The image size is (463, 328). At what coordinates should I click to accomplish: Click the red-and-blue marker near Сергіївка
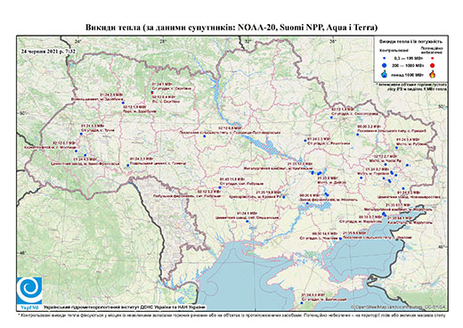152,93
